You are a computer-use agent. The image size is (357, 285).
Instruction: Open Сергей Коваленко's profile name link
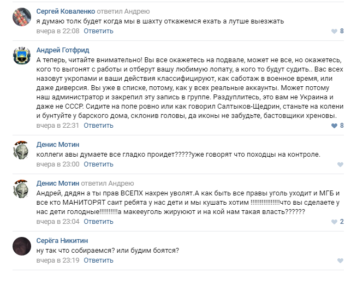(x=66, y=11)
